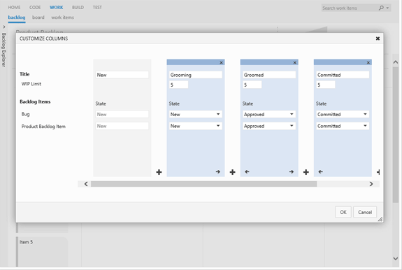The height and width of the screenshot is (270, 402).
Task: Remove the Committed column
Action: (368, 62)
